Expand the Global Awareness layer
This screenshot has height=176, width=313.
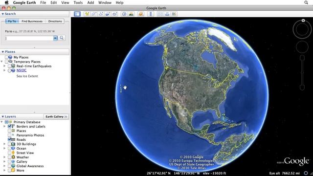coord(4,166)
